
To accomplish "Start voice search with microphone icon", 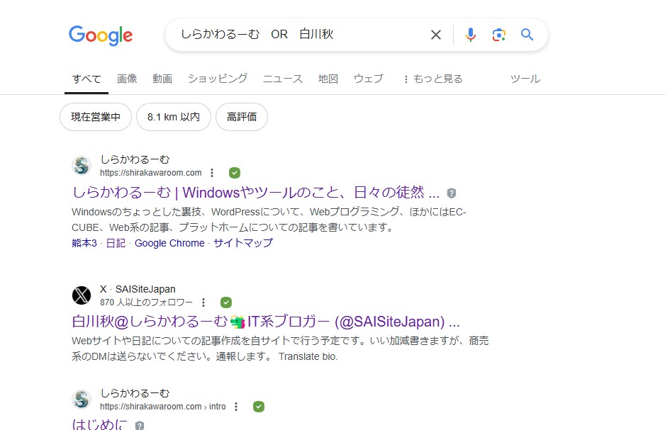I will click(470, 35).
